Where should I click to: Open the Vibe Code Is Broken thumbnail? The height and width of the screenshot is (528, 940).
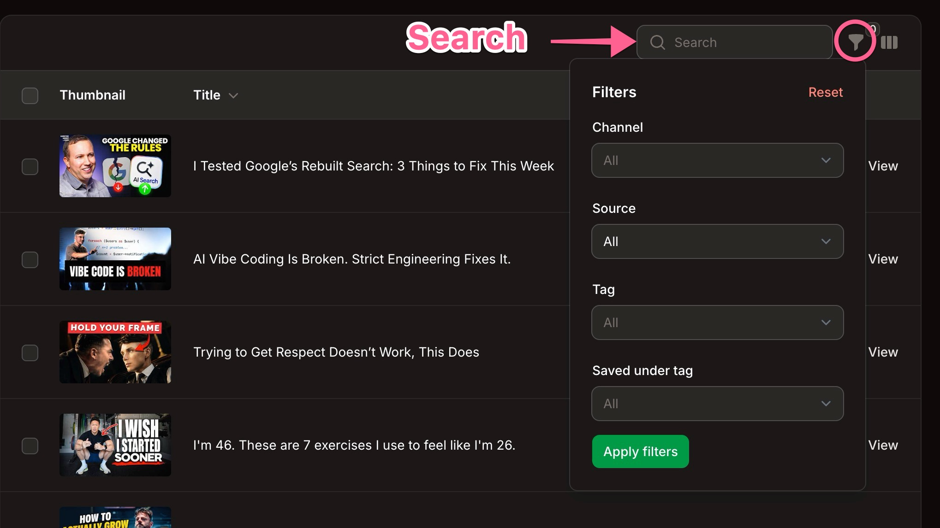[115, 259]
